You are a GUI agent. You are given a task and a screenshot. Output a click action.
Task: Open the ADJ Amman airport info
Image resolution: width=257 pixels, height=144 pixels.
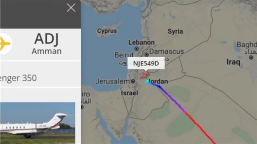coord(47,44)
